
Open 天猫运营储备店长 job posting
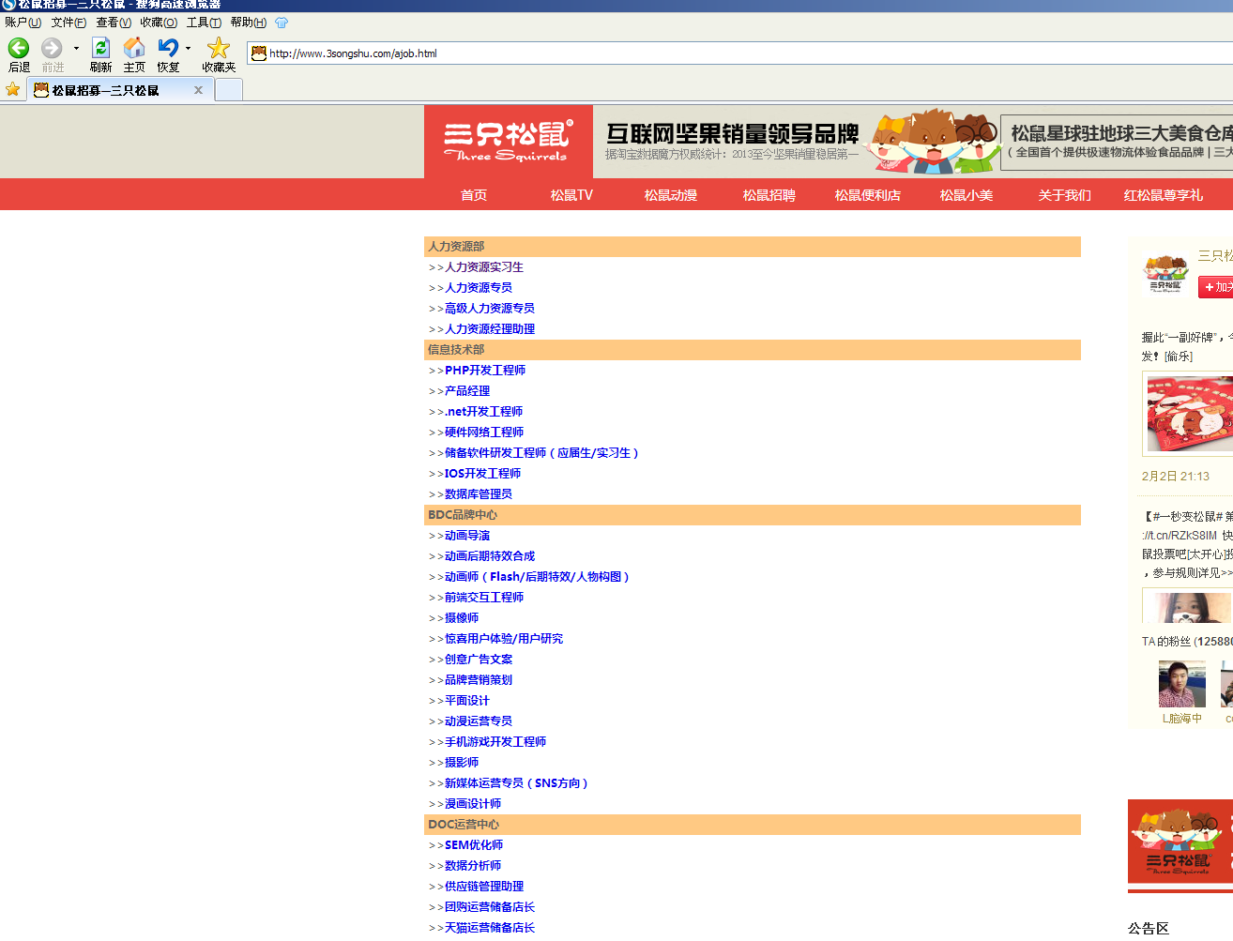[490, 928]
